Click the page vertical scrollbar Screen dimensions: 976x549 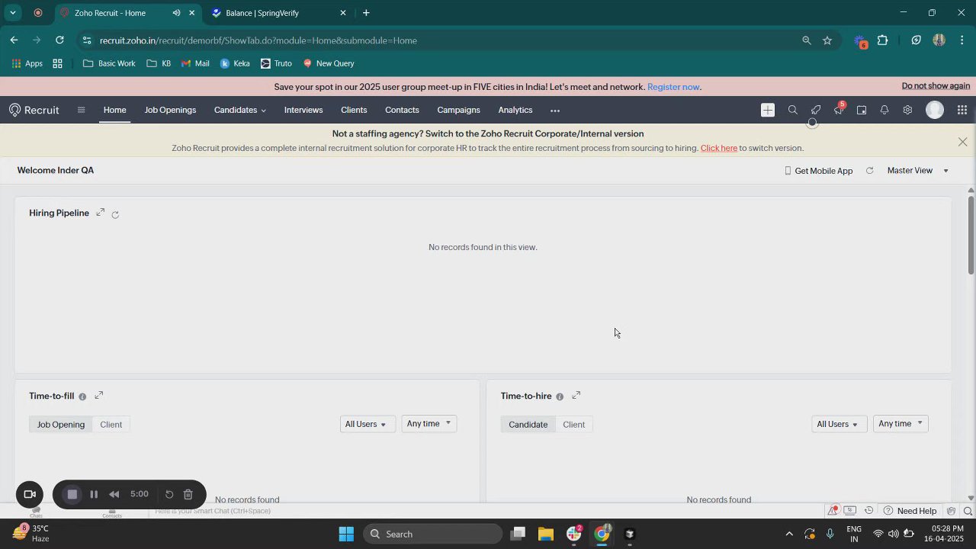971,235
